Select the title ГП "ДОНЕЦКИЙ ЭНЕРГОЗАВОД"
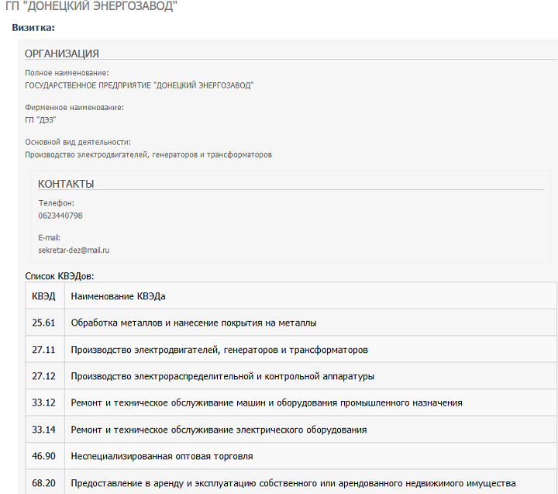The image size is (558, 494). [91, 5]
